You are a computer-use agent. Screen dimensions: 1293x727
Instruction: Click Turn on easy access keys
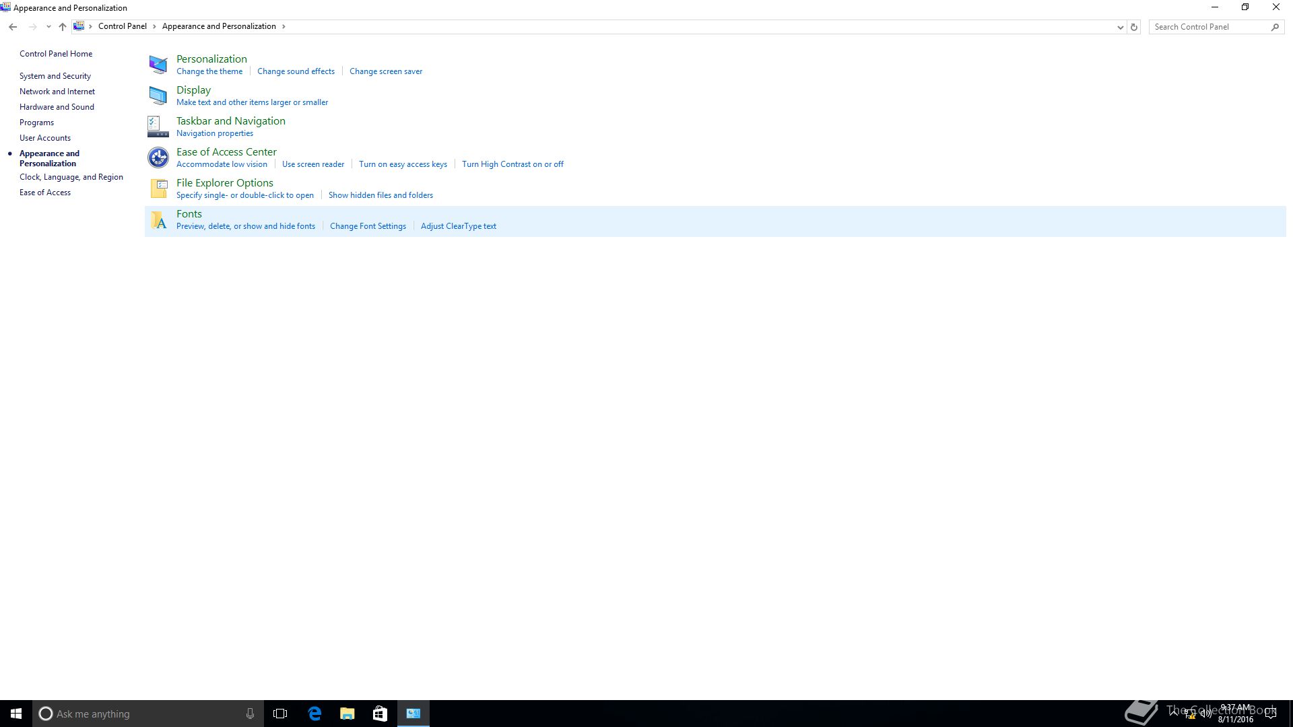403,164
